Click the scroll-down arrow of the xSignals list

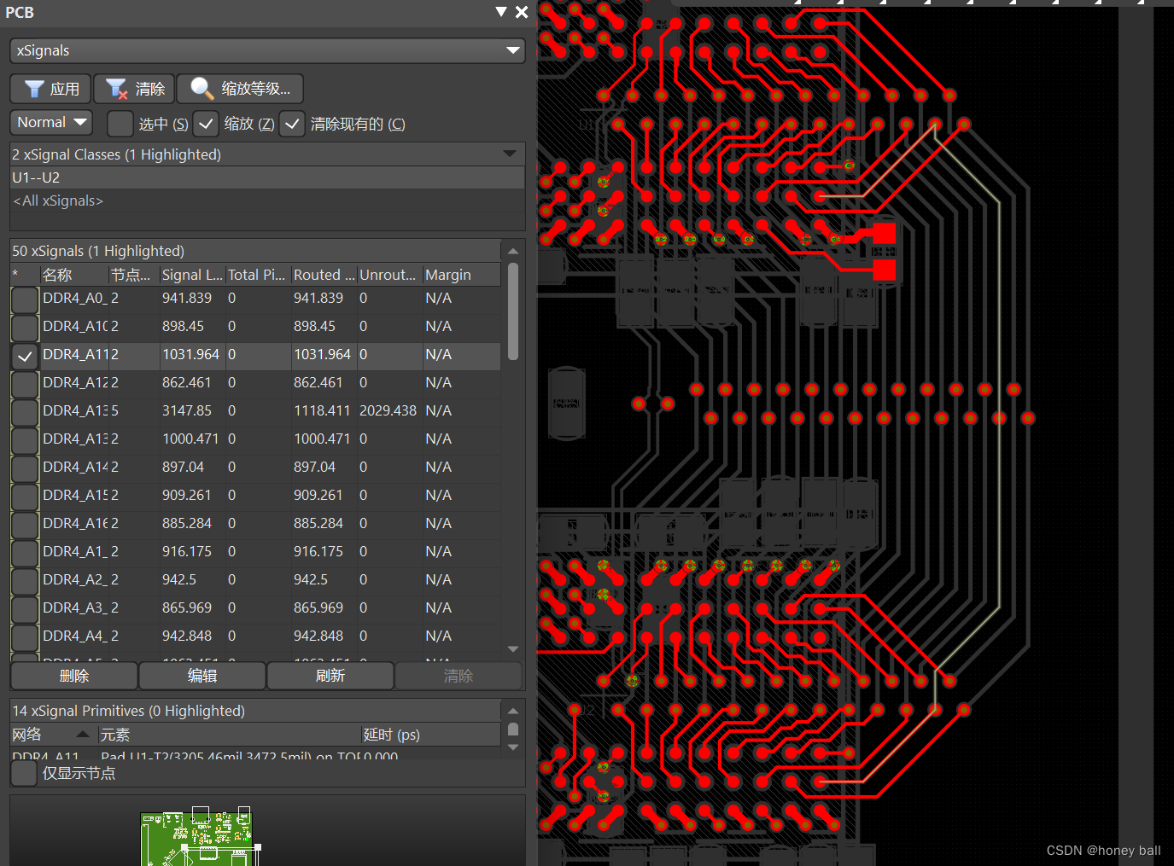pyautogui.click(x=512, y=648)
